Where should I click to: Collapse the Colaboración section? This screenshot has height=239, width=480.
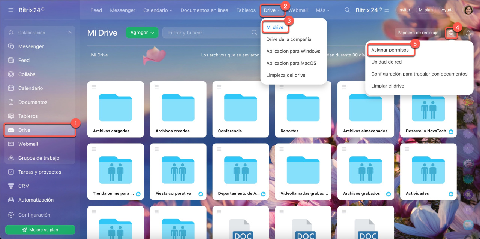click(70, 33)
